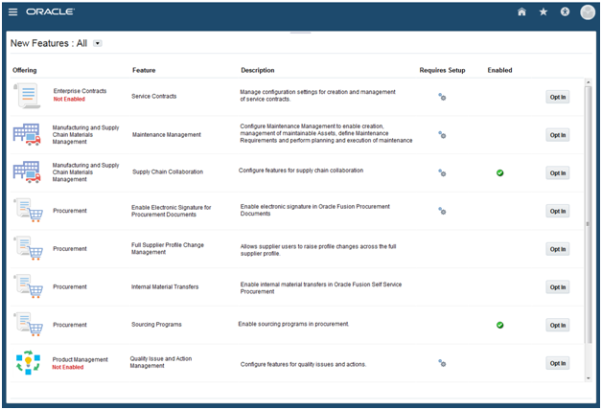Open the accessibility settings icon

pyautogui.click(x=565, y=11)
